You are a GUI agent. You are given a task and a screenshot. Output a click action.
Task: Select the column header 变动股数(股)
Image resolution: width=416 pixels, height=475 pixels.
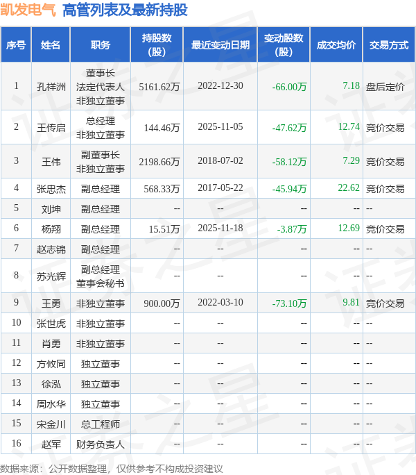click(284, 45)
